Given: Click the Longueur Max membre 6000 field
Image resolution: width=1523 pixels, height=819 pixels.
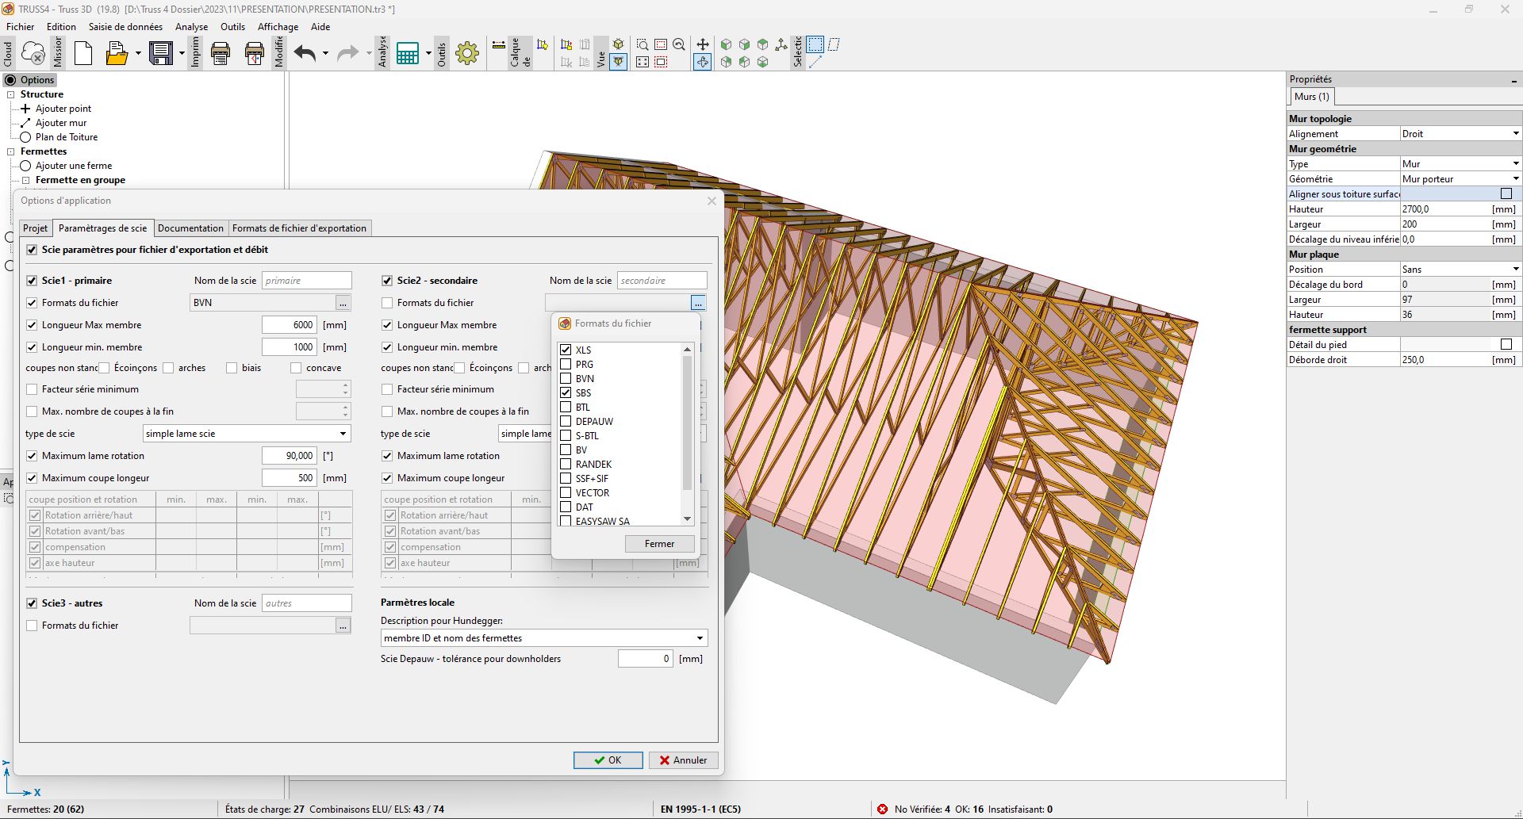Looking at the screenshot, I should (x=290, y=325).
